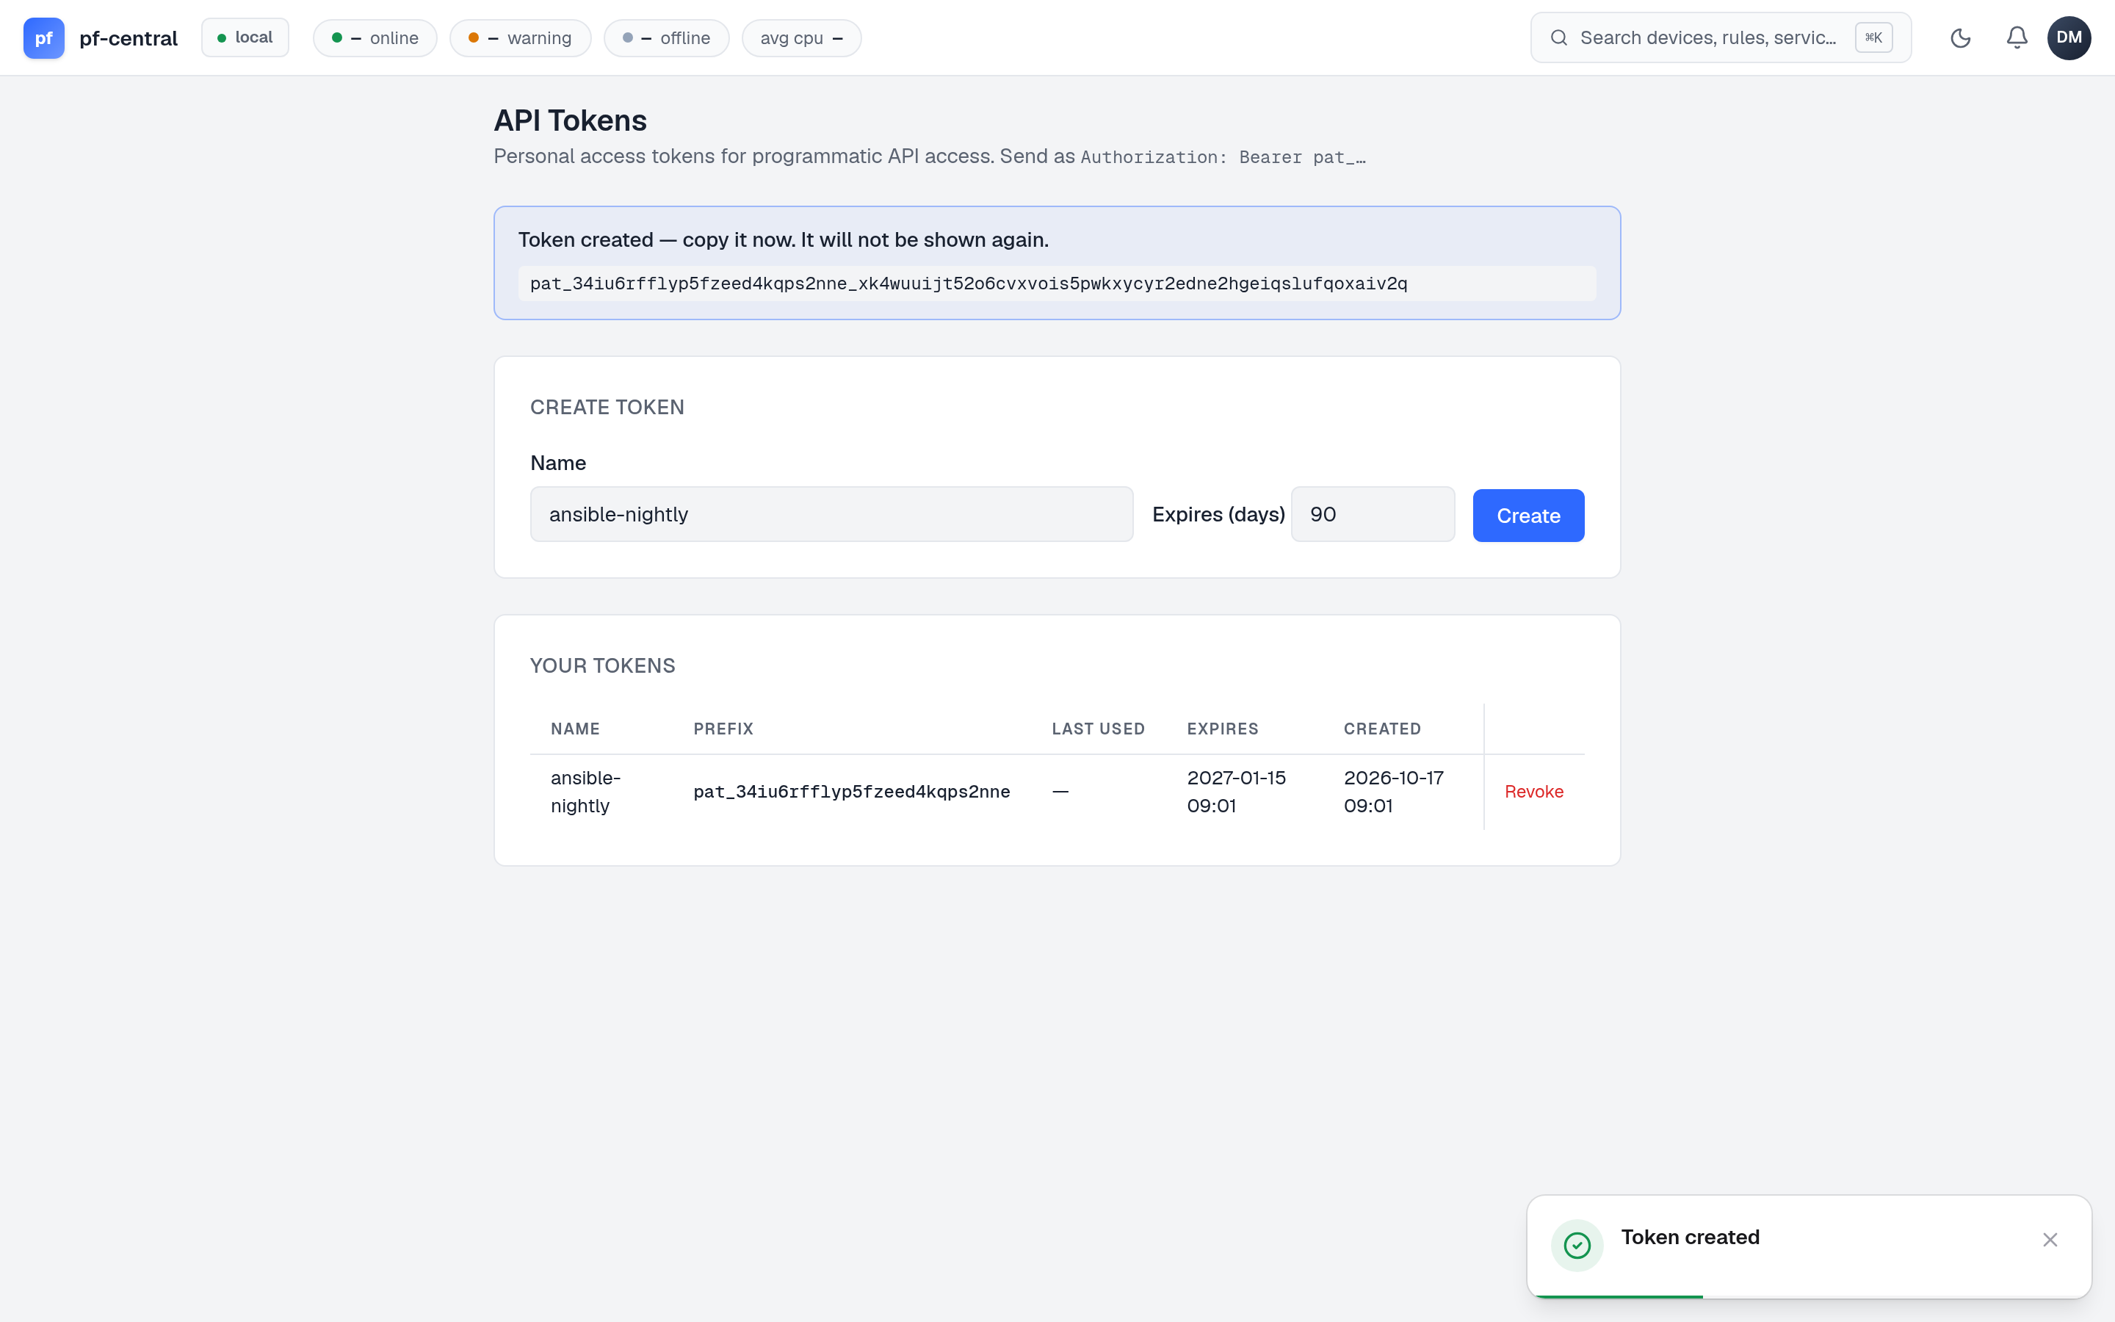Click the offline status pill
Screen dimensions: 2115x1322
[x=666, y=37]
